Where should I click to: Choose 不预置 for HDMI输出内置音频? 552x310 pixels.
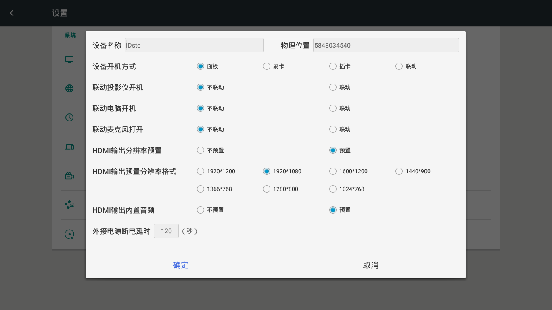(201, 210)
